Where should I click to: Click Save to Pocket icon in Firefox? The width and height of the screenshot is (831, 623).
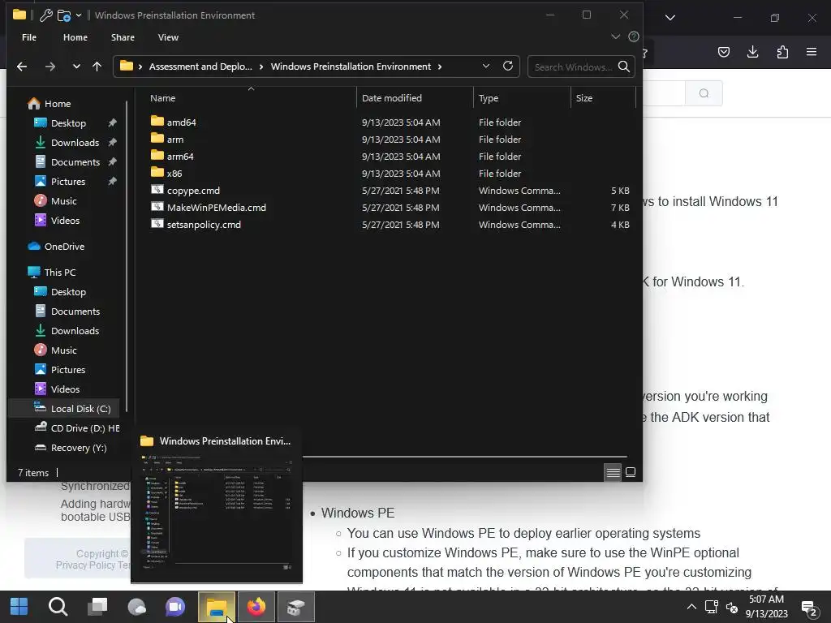click(723, 52)
